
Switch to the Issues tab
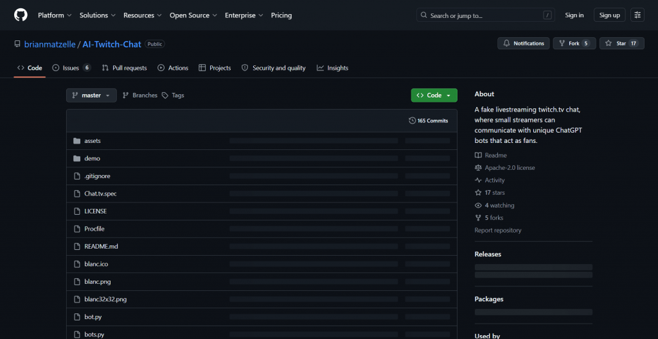71,68
